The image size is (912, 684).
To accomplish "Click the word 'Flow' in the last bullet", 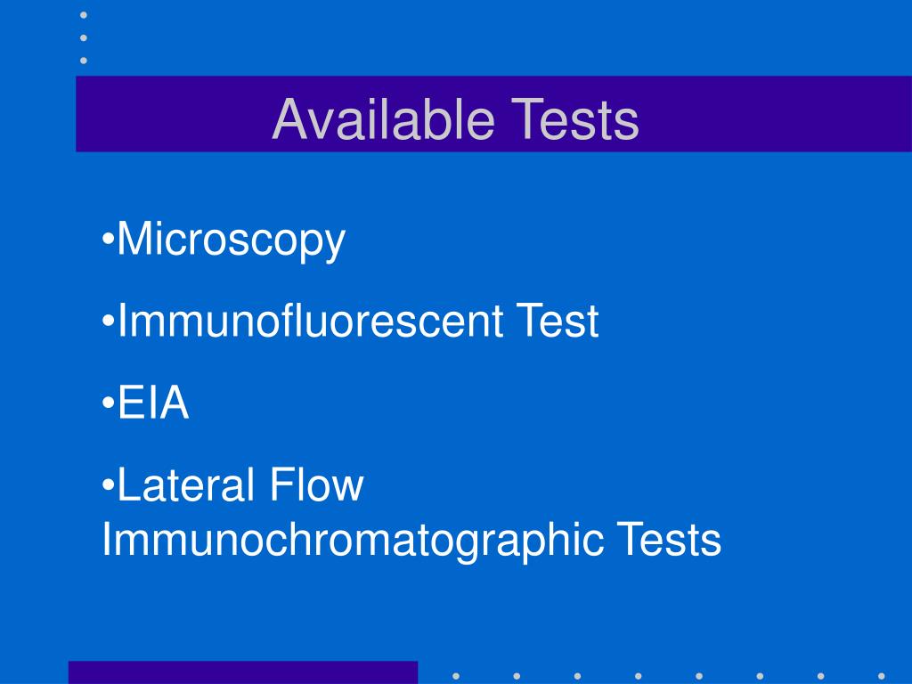I will (x=316, y=484).
